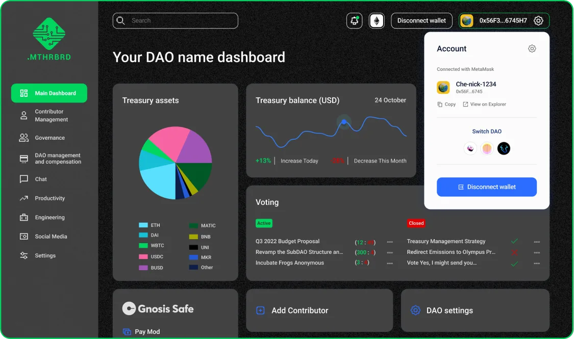
Task: Click the BNB yellow legend swatch
Action: 193,237
